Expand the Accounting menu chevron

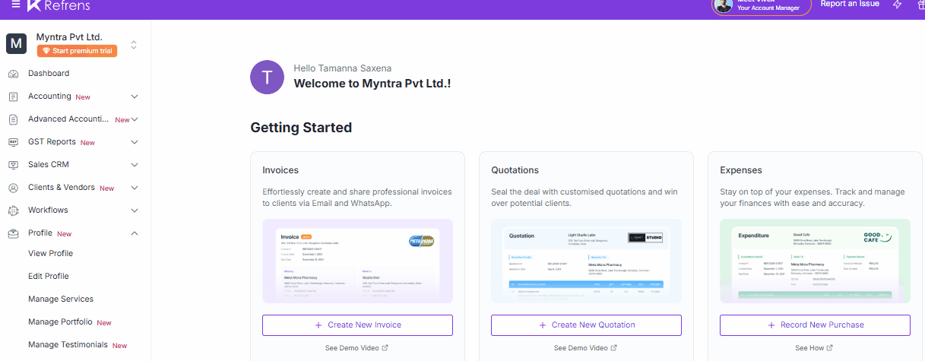pos(135,97)
